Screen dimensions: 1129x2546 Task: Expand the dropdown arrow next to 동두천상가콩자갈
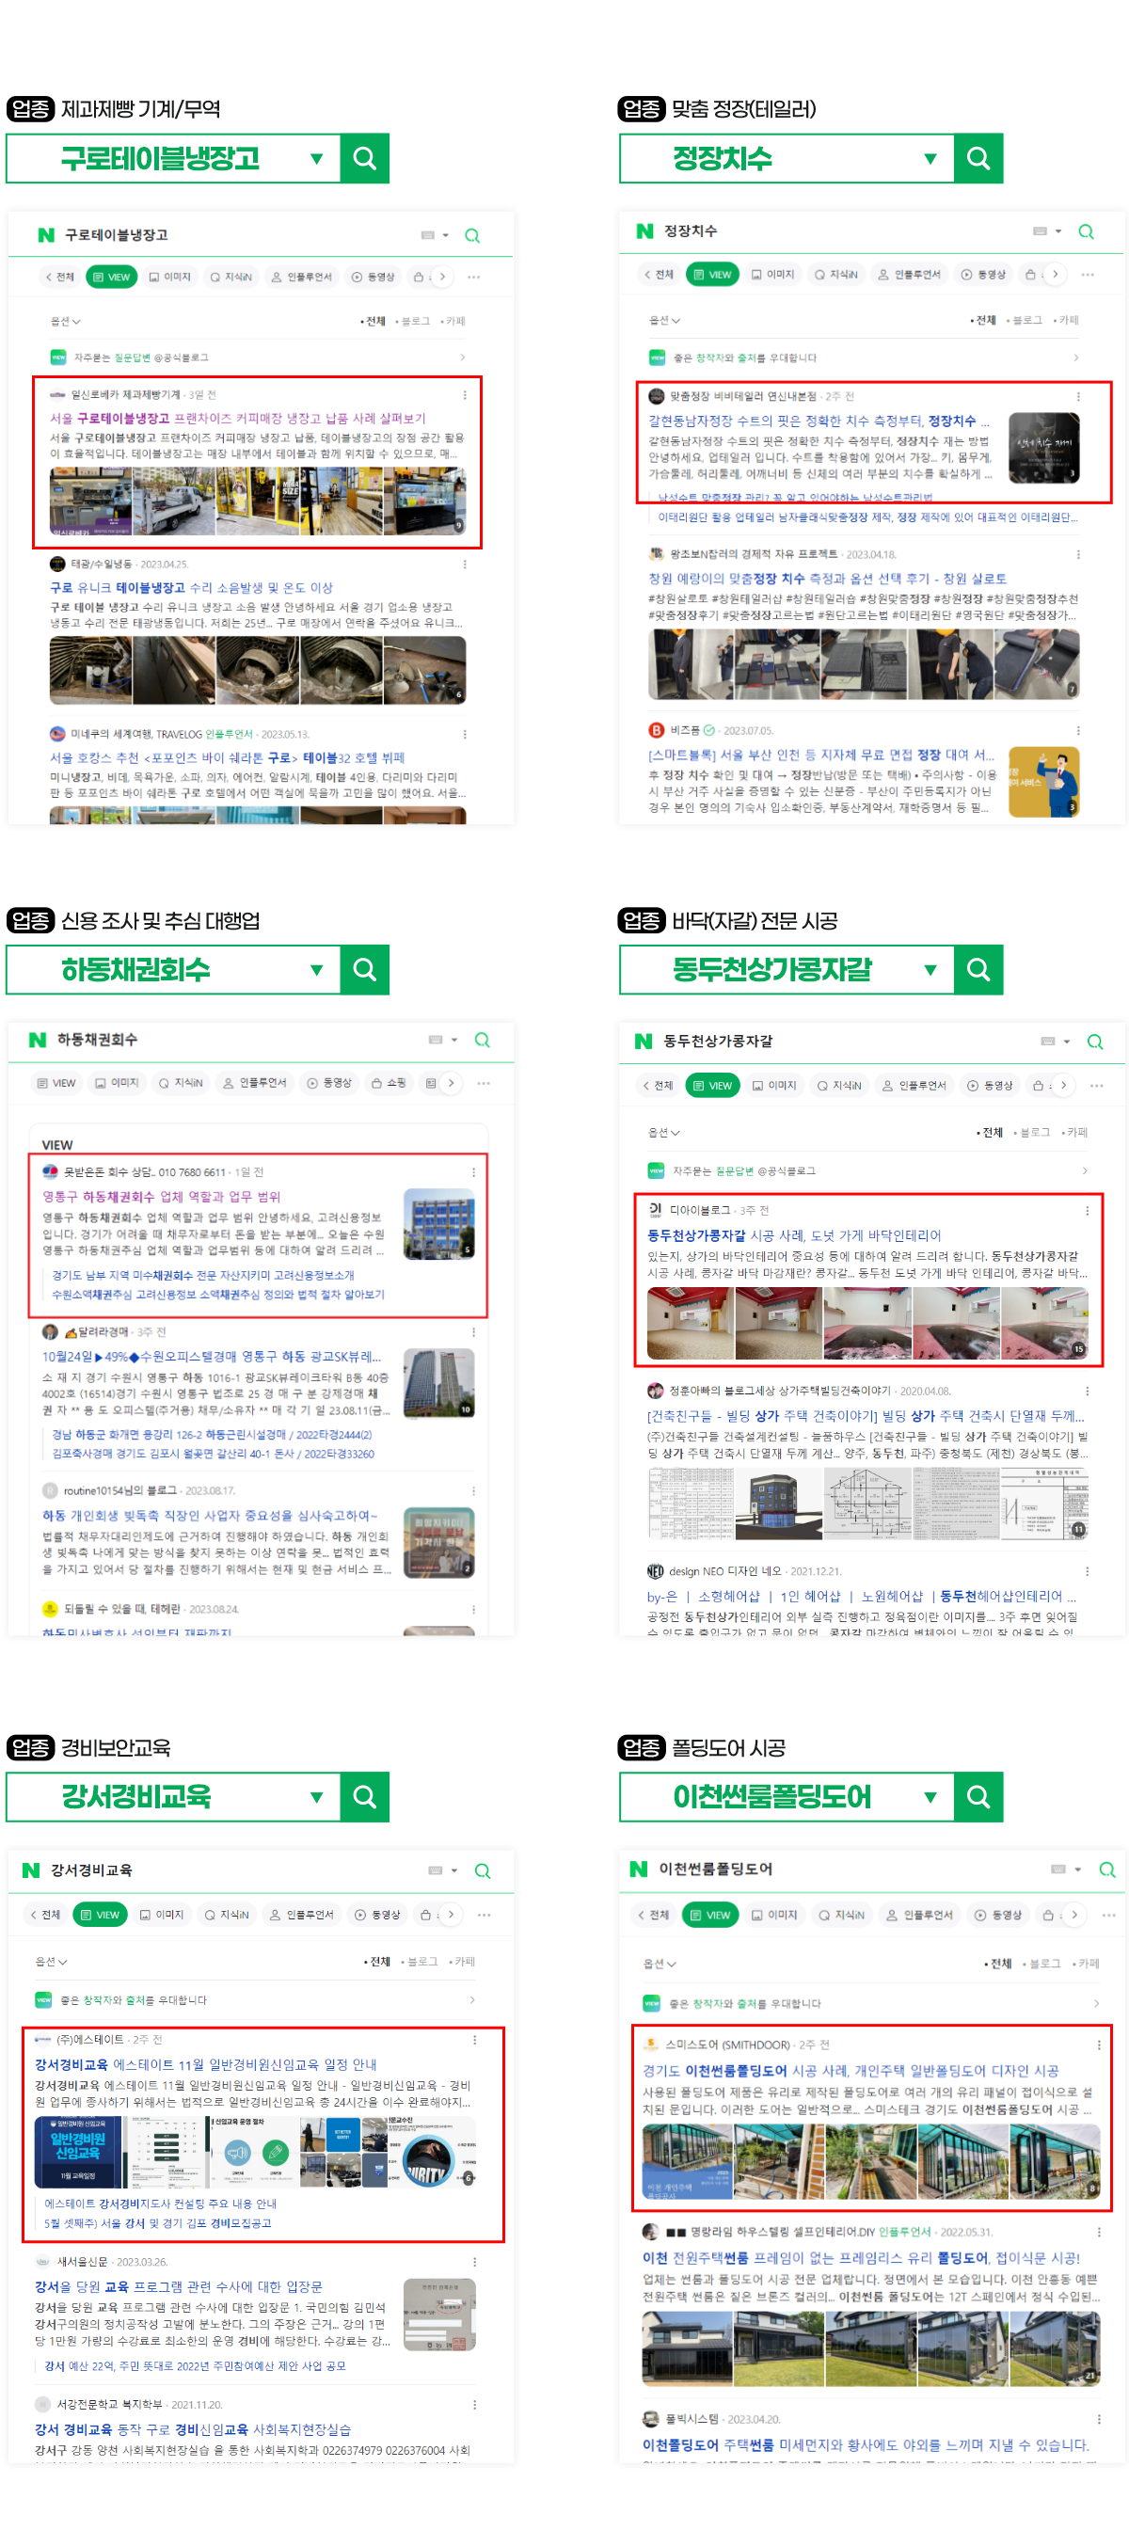click(930, 971)
